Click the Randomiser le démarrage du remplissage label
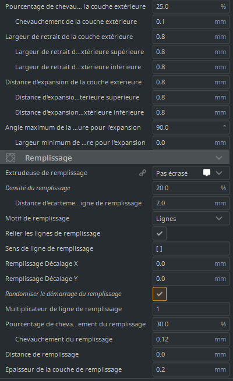 (63, 294)
